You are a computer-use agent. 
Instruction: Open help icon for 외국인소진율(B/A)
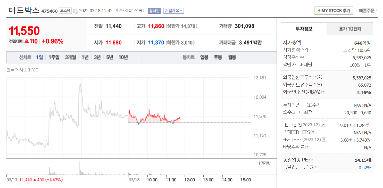click(x=323, y=92)
